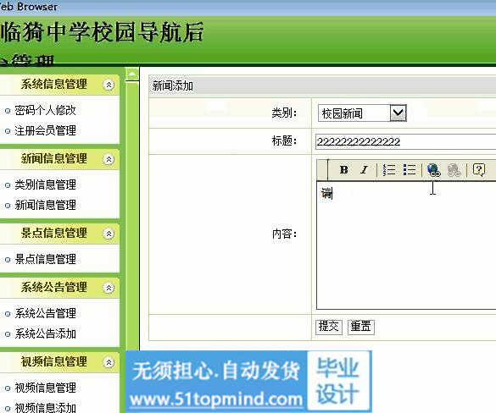Collapse the 系统信息管理 sidebar section
Viewport: 496px width, 413px height.
coord(109,85)
